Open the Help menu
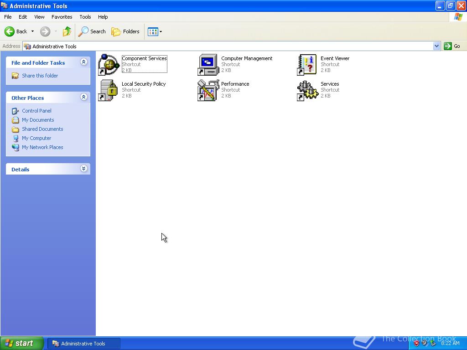Screen dimensions: 467x350 [103, 17]
